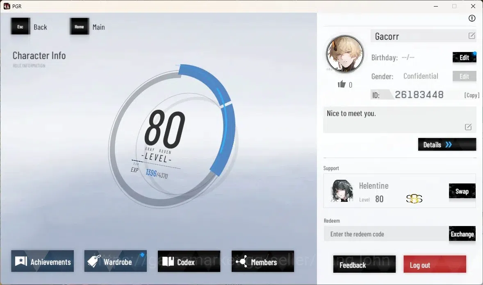The image size is (483, 285).
Task: Click the Helentine support character portrait
Action: coord(342,191)
